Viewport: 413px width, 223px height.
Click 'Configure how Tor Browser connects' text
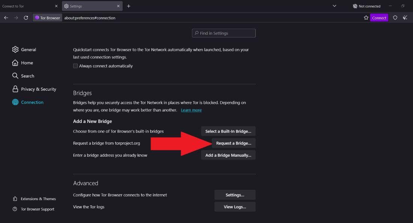120,195
